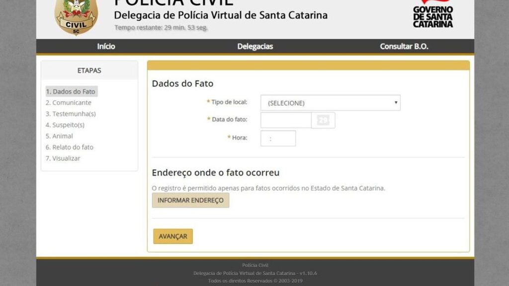Go to step 3. Testemunha(s)

click(x=71, y=114)
